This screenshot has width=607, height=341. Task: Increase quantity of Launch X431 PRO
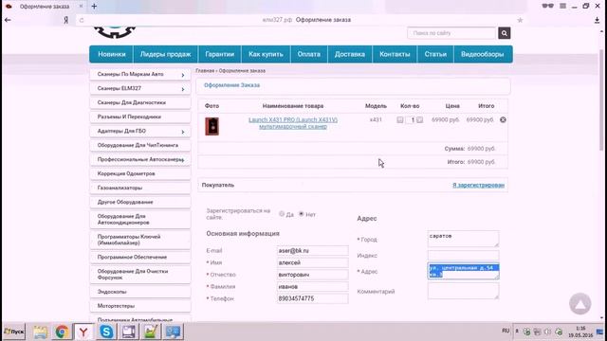tap(419, 120)
